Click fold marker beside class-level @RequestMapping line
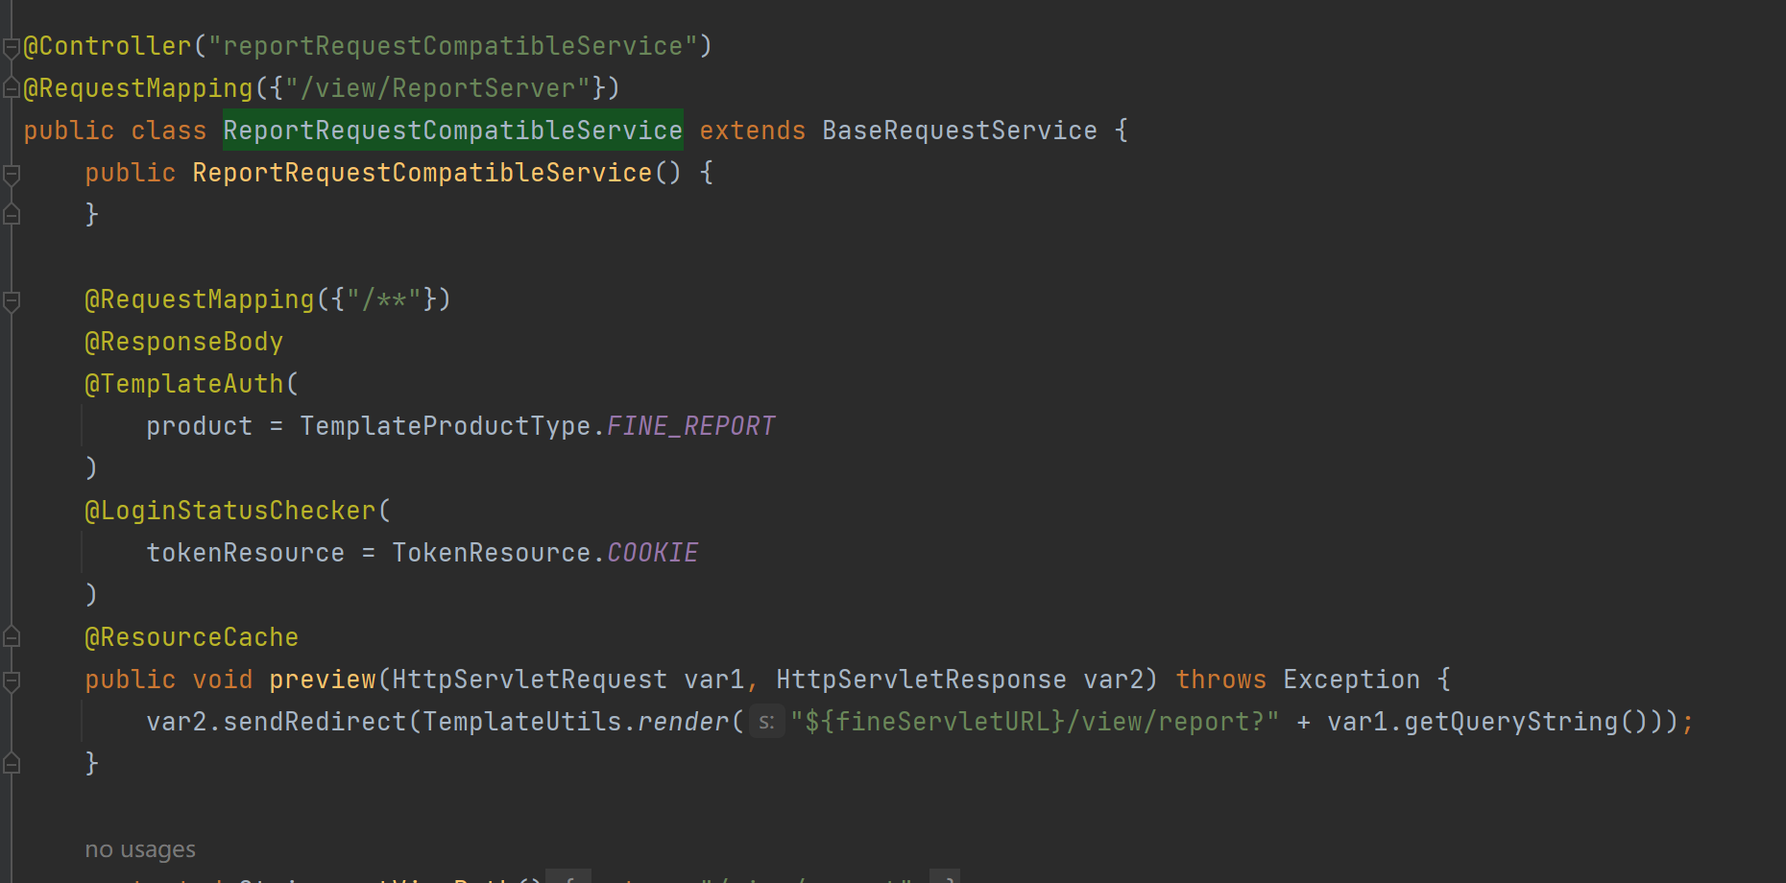The width and height of the screenshot is (1786, 883). coord(12,88)
